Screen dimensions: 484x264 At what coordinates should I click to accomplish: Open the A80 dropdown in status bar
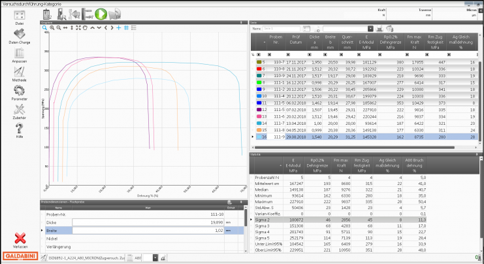(155, 258)
